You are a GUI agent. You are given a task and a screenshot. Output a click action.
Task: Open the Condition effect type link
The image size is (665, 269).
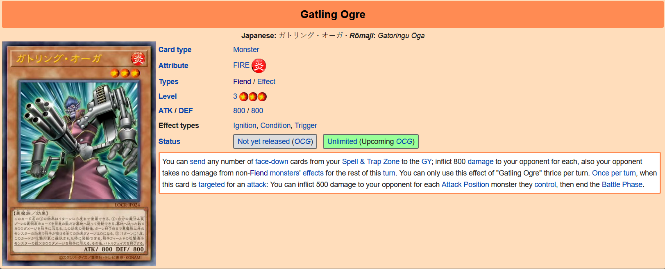click(275, 125)
